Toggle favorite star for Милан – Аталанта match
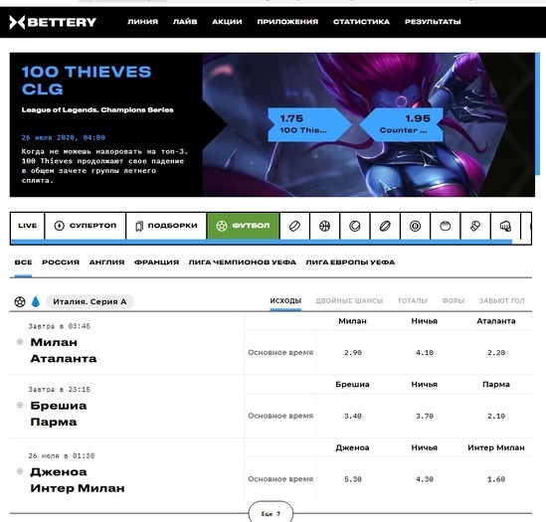Viewport: 546px width, 522px height. coord(20,342)
